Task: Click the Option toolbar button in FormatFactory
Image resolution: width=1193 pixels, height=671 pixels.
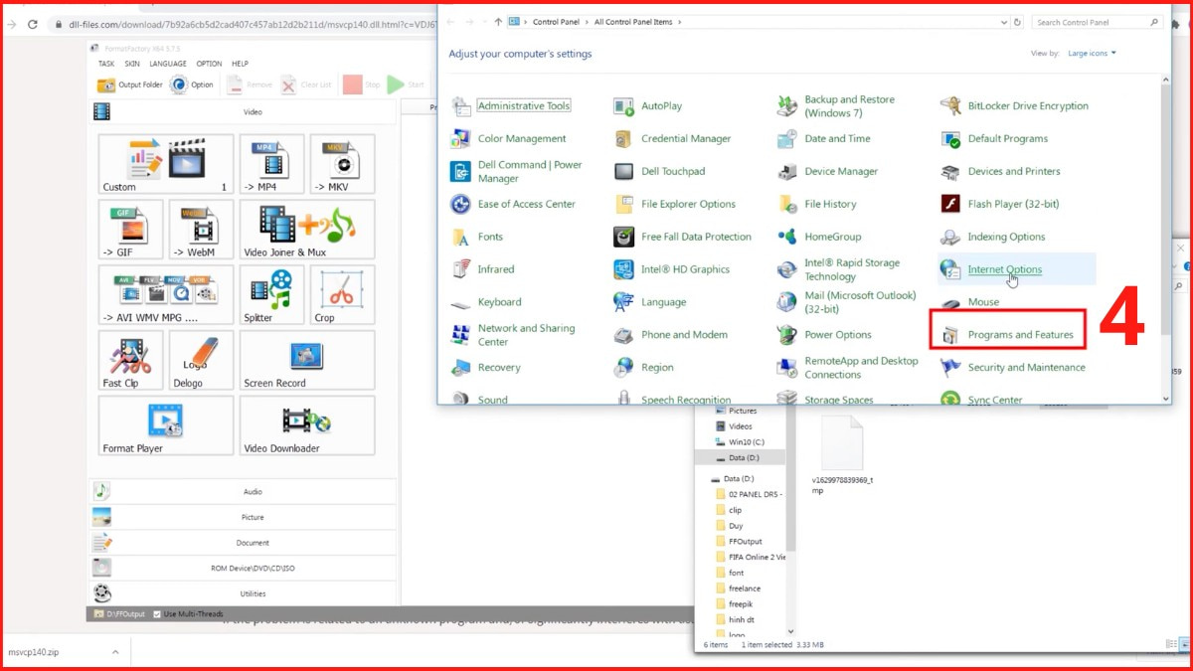Action: pyautogui.click(x=192, y=84)
